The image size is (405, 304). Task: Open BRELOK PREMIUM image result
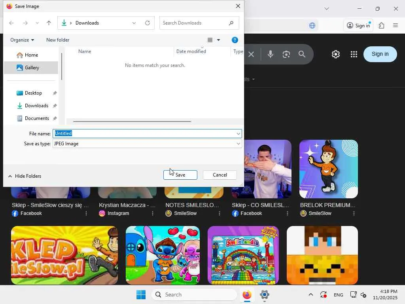point(329,169)
